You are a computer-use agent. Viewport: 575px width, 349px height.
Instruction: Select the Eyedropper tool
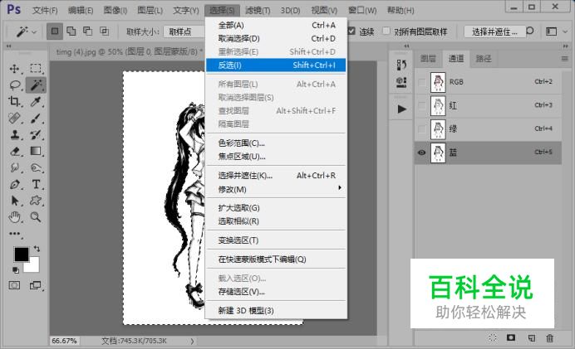[36, 101]
